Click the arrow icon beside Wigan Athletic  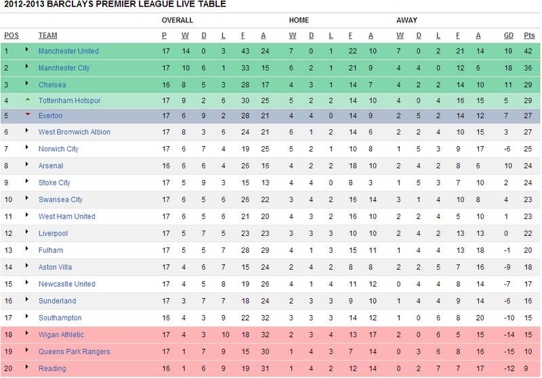tap(26, 333)
